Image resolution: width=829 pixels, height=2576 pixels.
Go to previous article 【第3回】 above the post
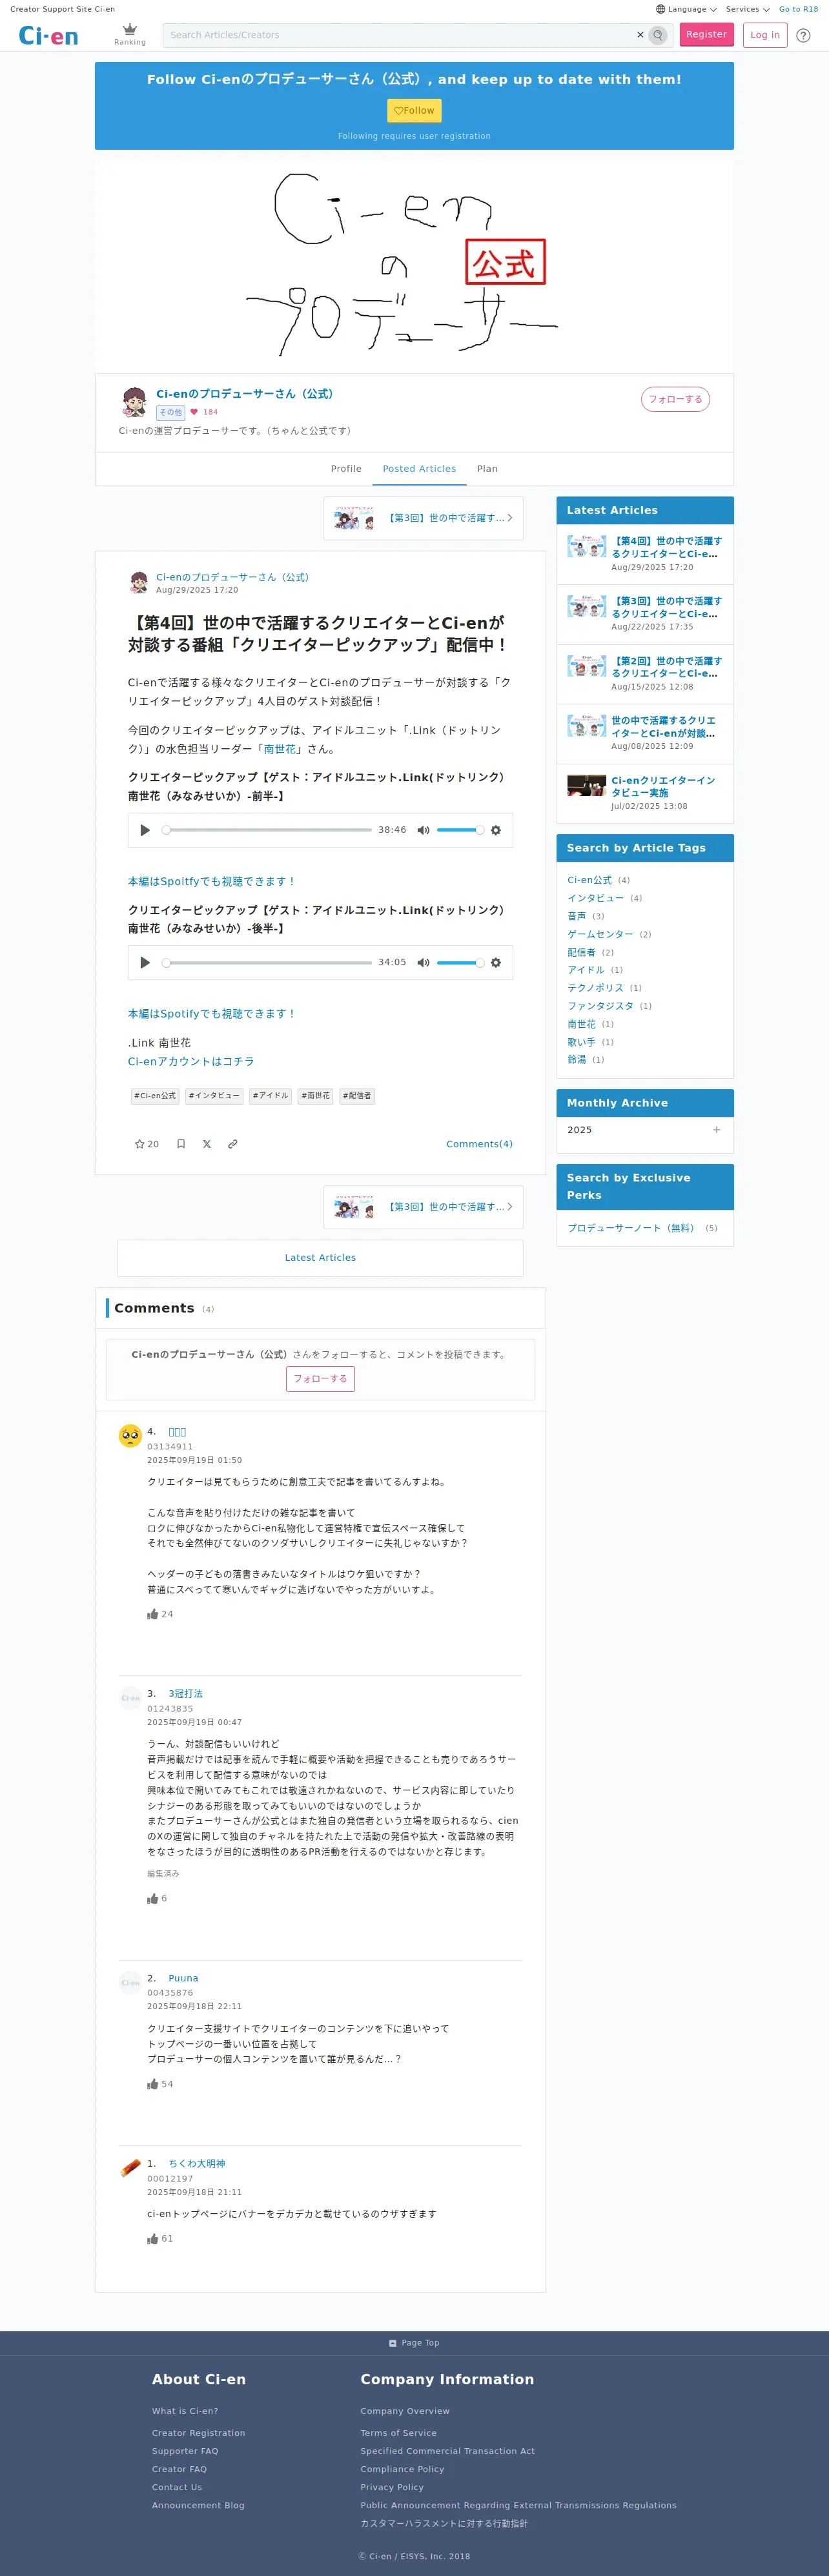(423, 518)
